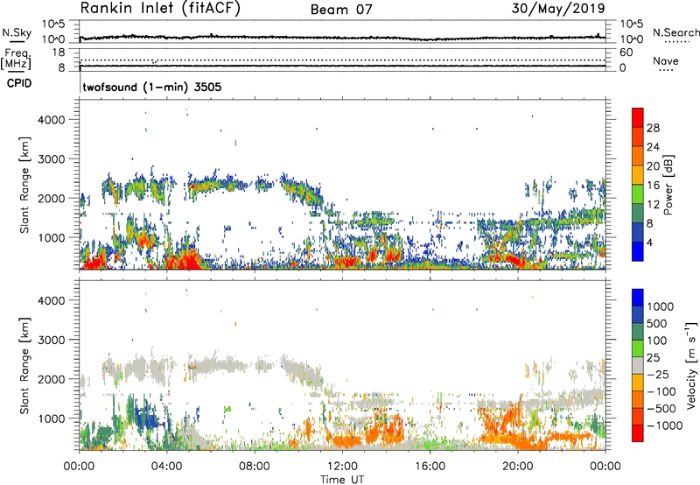The image size is (700, 485).
Task: Click the '28' tick on Power colorbar
Action: point(653,128)
